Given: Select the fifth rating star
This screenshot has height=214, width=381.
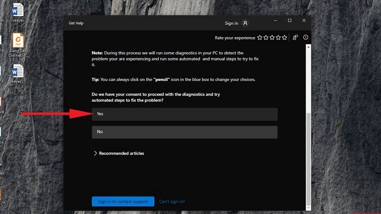Looking at the screenshot, I should 284,38.
